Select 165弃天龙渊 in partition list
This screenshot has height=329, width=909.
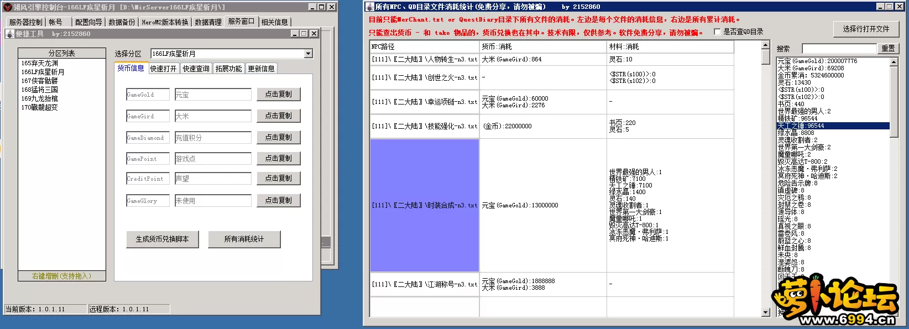click(x=40, y=63)
